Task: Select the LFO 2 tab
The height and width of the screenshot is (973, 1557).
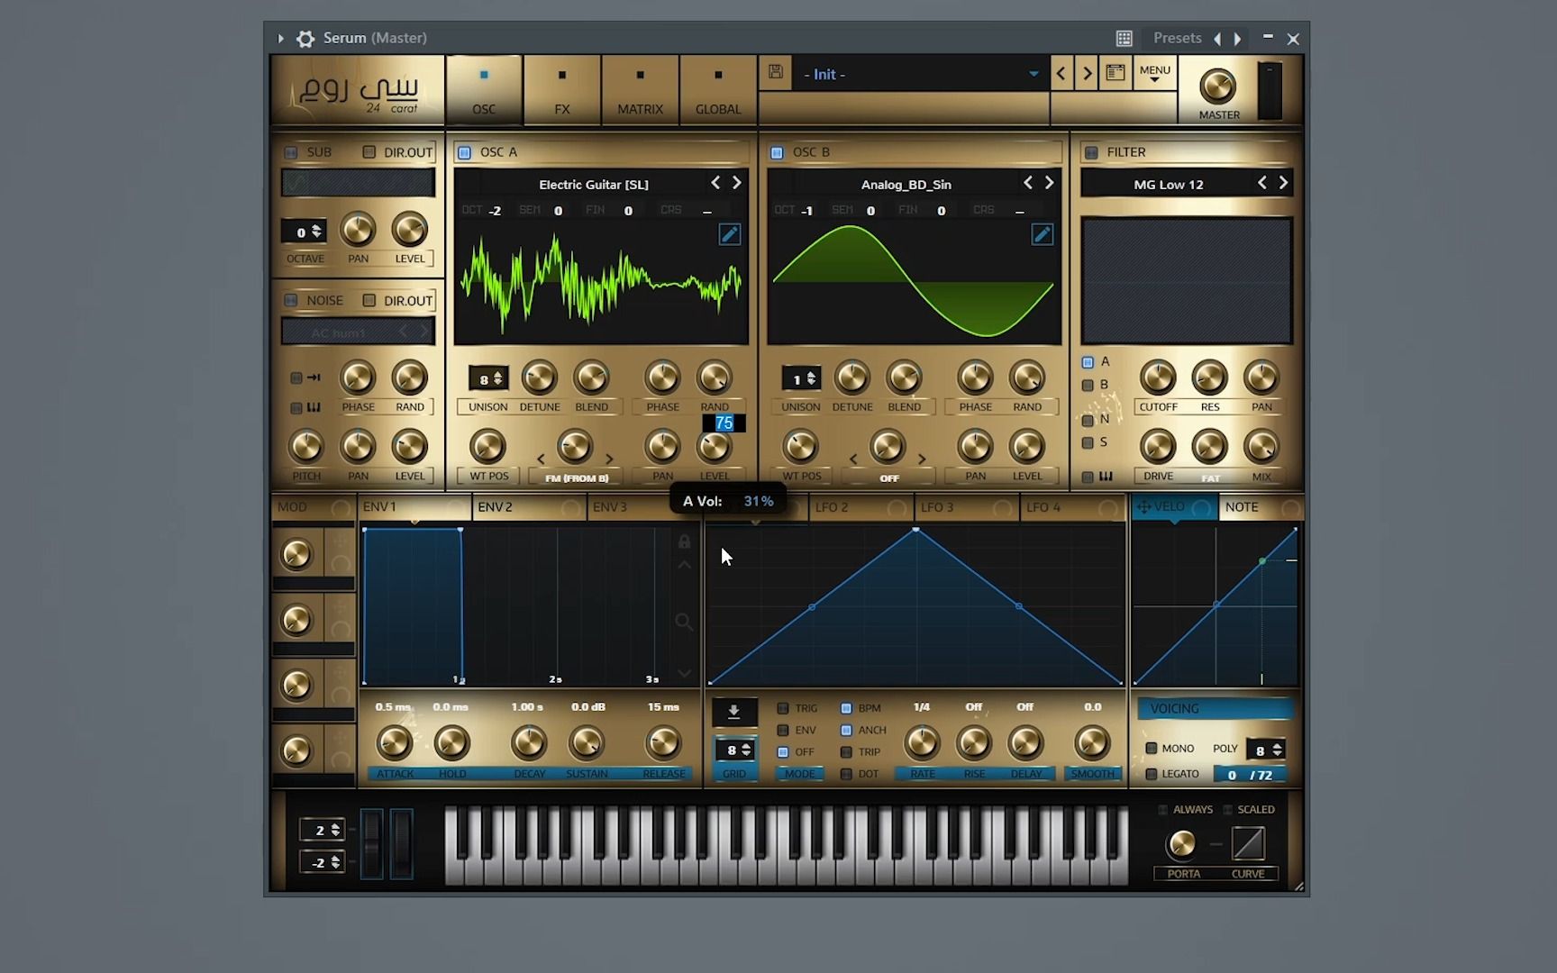Action: [861, 507]
